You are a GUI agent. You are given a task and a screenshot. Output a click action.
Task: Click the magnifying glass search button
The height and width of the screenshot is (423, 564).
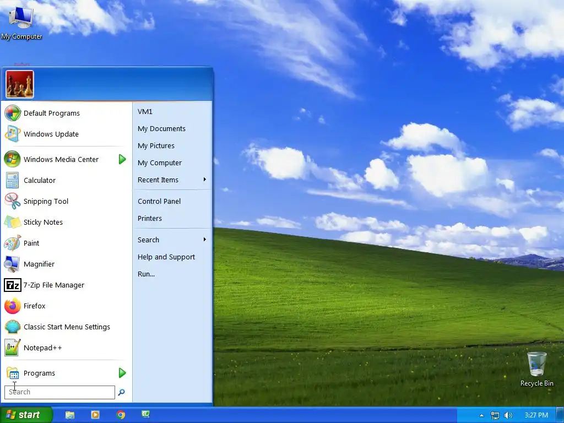pos(122,392)
